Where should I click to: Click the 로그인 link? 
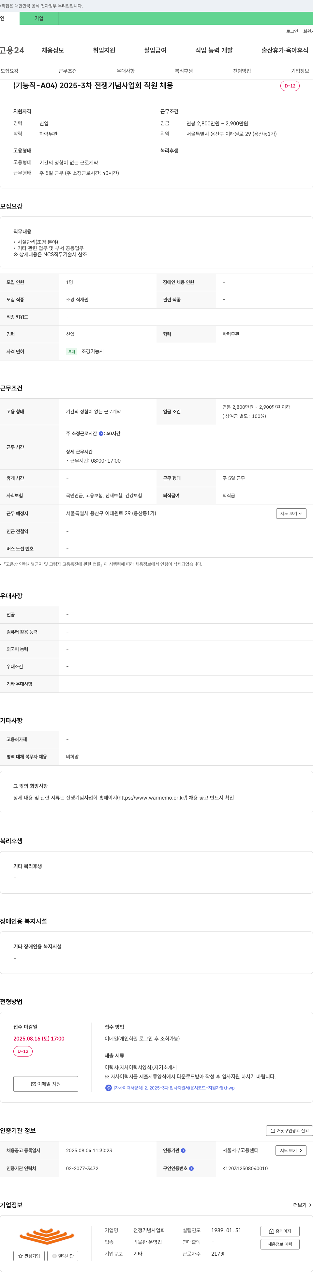click(x=292, y=31)
